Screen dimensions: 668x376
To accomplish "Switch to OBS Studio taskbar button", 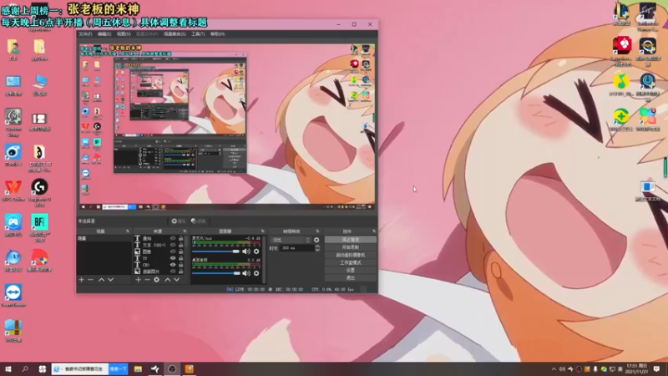I will (172, 369).
